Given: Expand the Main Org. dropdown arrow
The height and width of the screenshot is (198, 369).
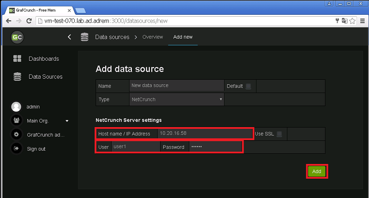Looking at the screenshot, I should (67, 121).
